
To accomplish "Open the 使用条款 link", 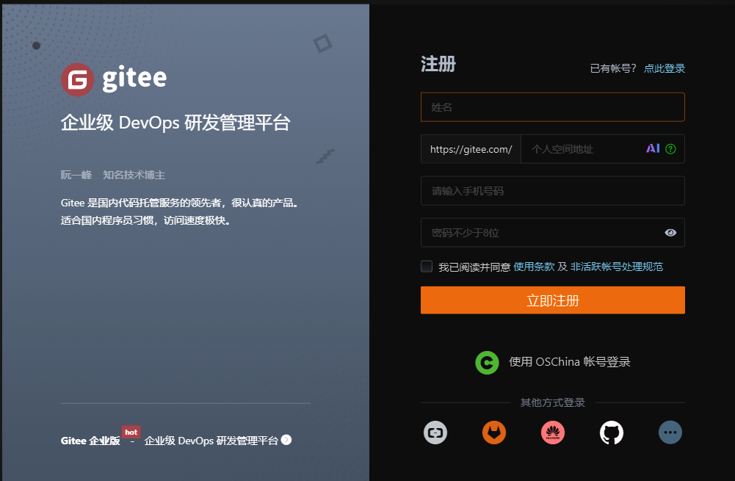I will click(534, 267).
